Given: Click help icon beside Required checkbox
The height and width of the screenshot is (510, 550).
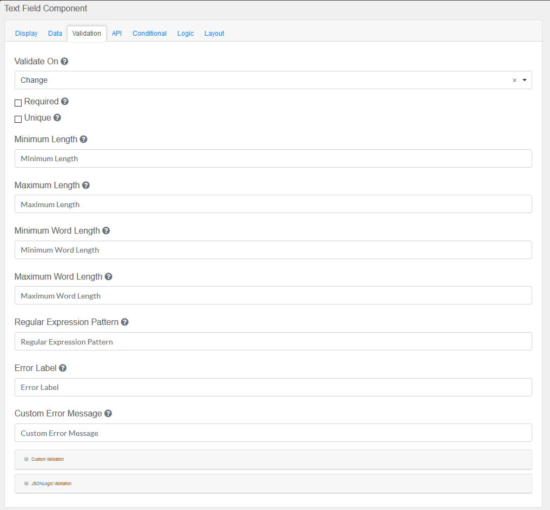Looking at the screenshot, I should click(x=65, y=102).
